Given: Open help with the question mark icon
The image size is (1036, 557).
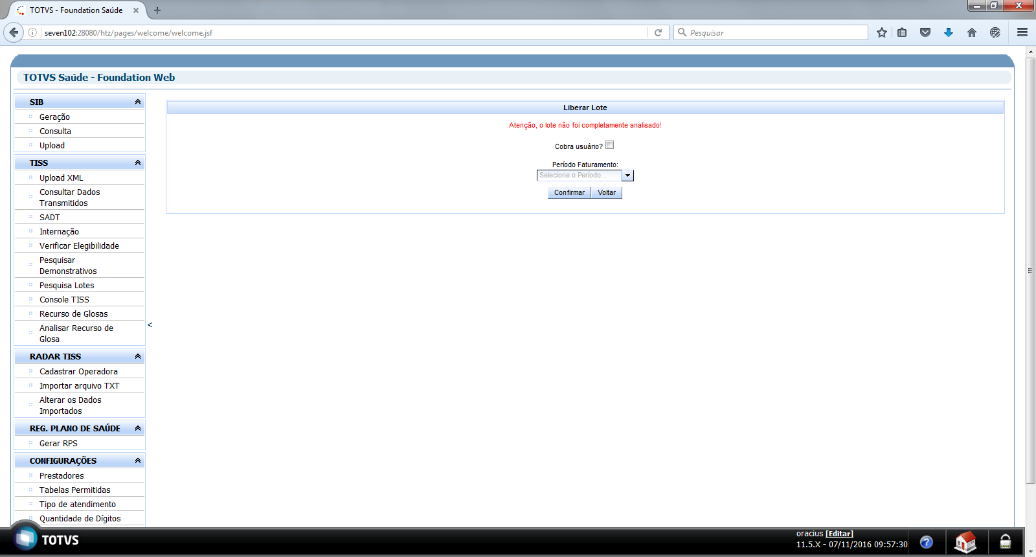Looking at the screenshot, I should (927, 542).
